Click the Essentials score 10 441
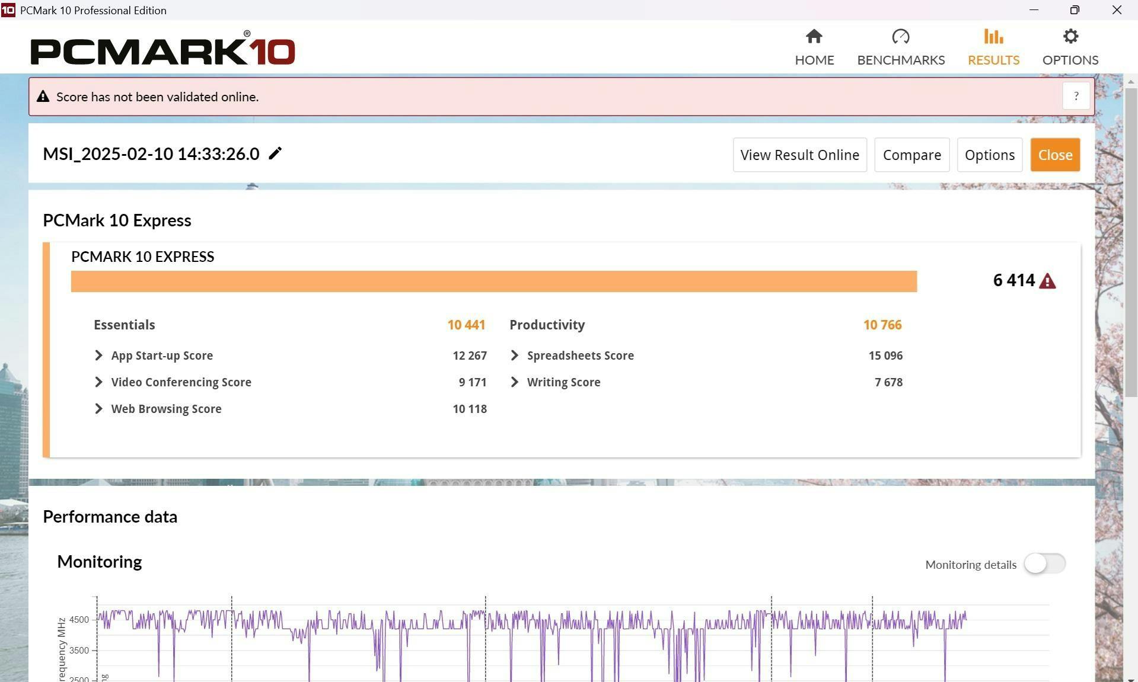 (466, 325)
